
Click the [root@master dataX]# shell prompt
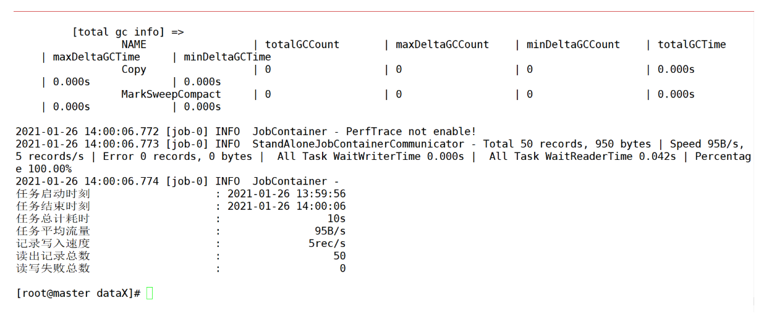79,293
